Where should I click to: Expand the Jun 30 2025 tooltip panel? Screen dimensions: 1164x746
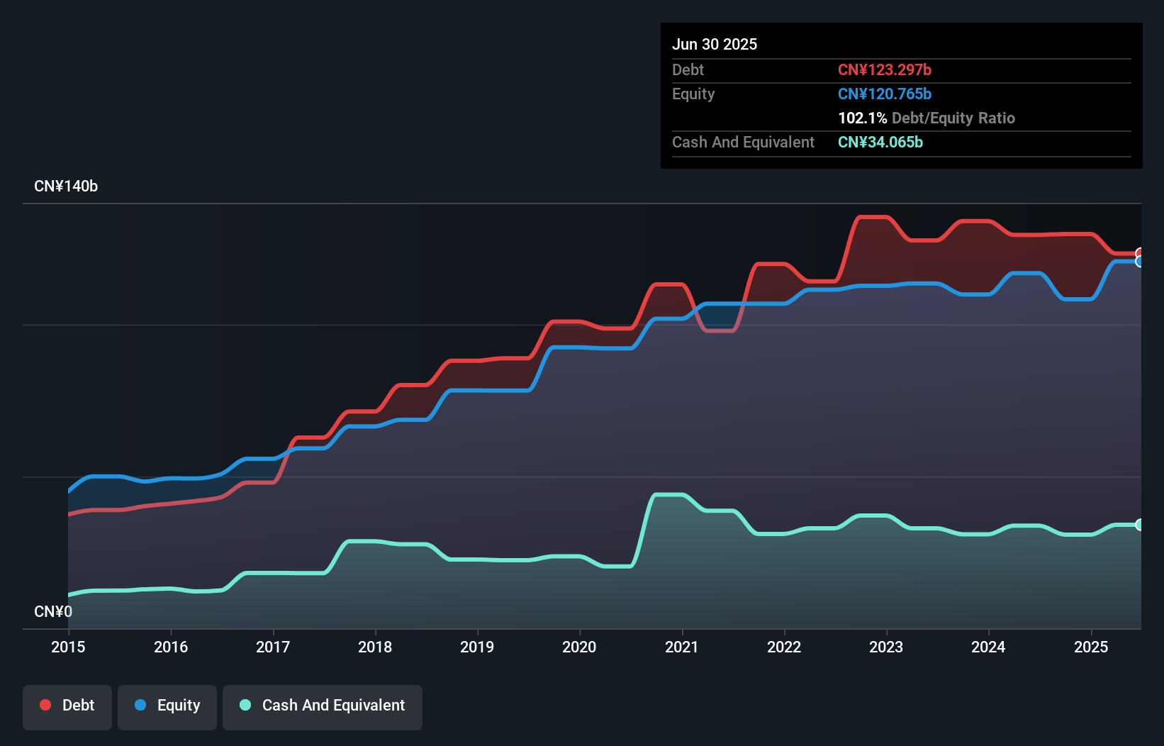coord(715,44)
